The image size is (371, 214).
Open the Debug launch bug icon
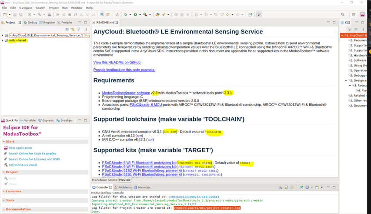tap(126, 15)
